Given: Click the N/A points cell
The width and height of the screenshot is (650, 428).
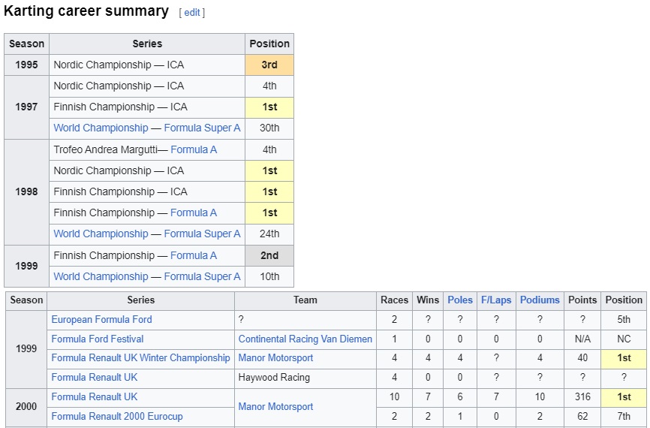Looking at the screenshot, I should tap(582, 339).
